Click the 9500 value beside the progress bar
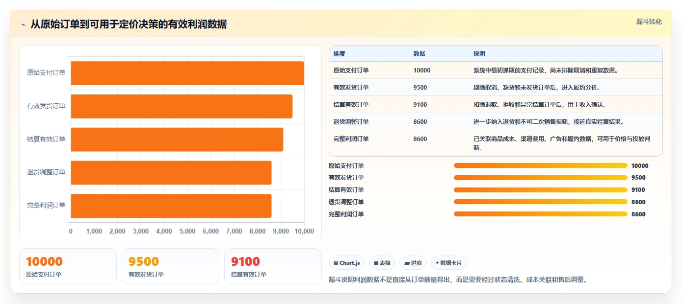This screenshot has height=304, width=682. [638, 178]
